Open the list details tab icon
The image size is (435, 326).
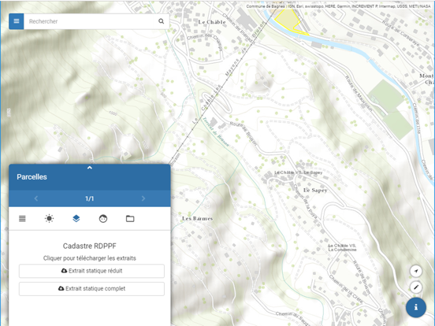tap(23, 219)
